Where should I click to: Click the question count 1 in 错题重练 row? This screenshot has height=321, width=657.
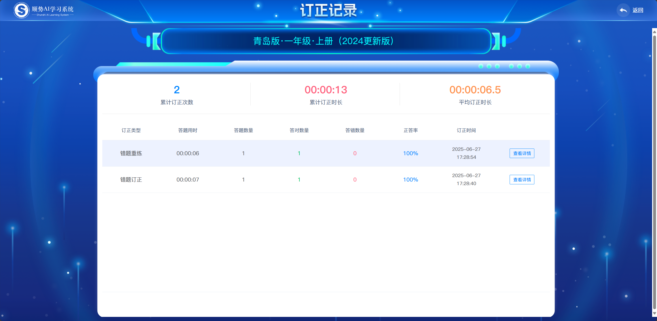pos(243,153)
